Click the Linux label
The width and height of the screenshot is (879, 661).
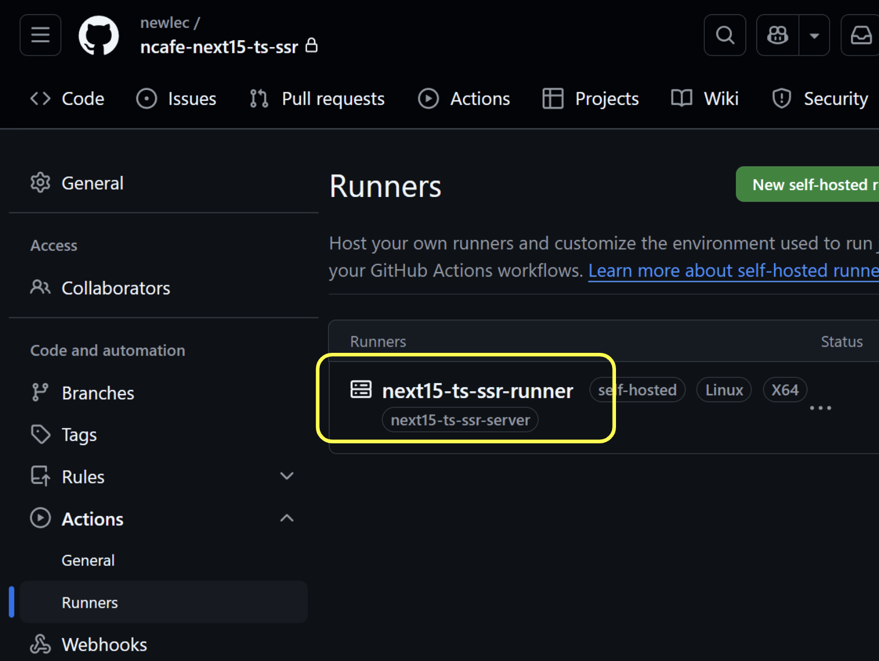(724, 390)
